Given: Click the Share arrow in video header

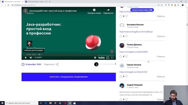Looking at the screenshot, I should click(108, 10).
